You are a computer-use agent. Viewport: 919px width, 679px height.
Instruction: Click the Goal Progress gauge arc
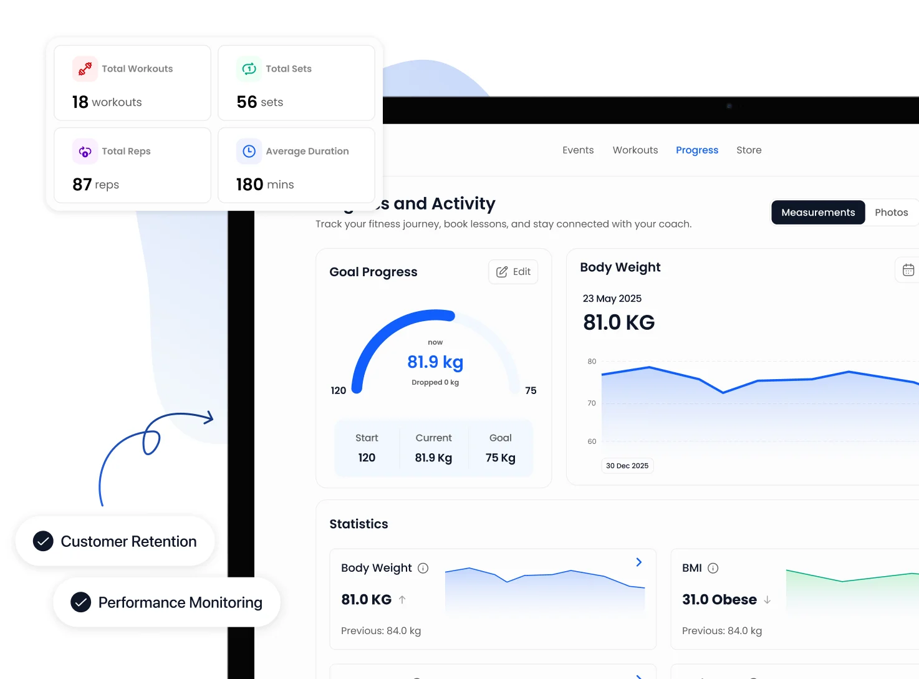[x=436, y=352]
